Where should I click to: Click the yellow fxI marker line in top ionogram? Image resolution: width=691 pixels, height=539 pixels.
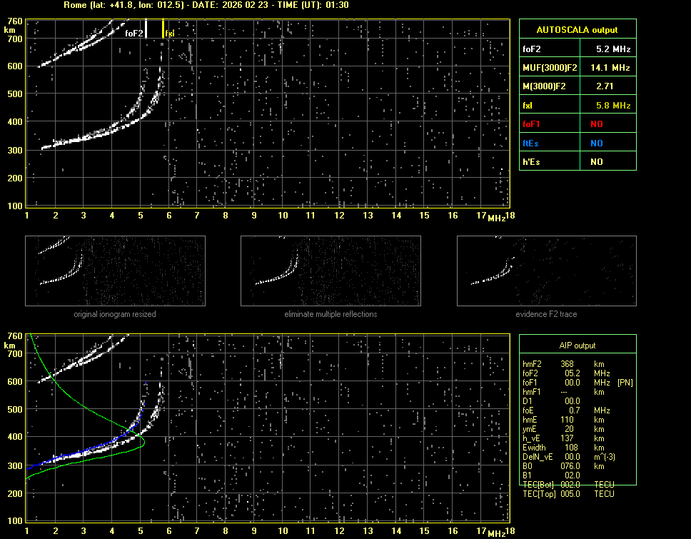163,29
